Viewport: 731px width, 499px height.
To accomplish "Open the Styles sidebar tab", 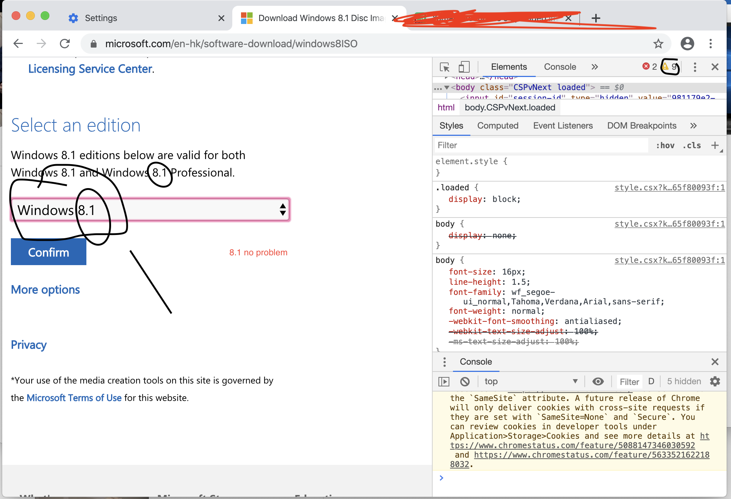I will pos(451,126).
